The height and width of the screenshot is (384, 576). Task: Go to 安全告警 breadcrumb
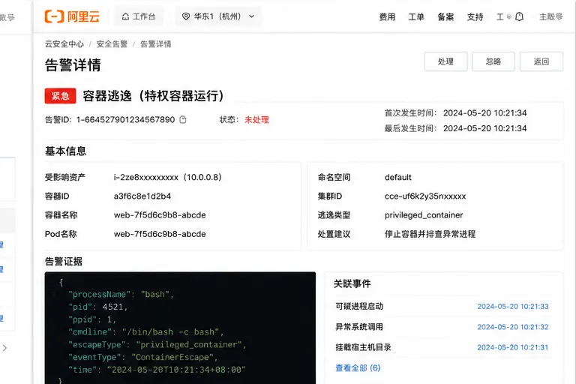coord(112,44)
